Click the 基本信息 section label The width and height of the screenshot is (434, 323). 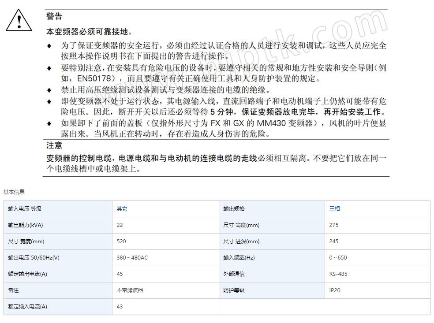(14, 192)
